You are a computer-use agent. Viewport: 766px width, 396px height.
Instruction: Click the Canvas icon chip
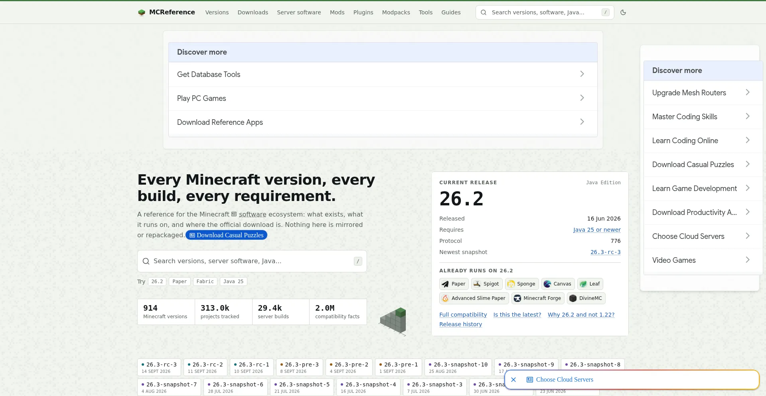(558, 284)
